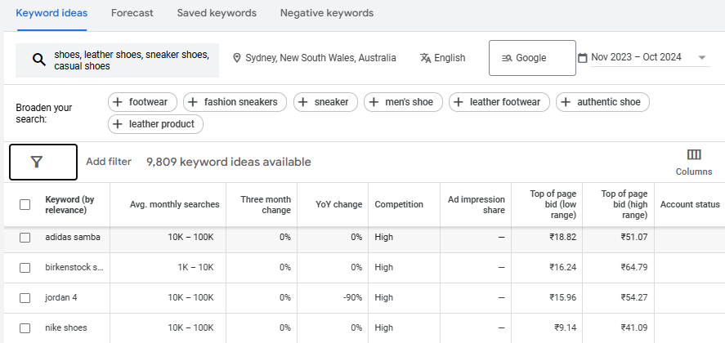Check the adidas samba row checkbox
The image size is (725, 343).
(x=25, y=237)
